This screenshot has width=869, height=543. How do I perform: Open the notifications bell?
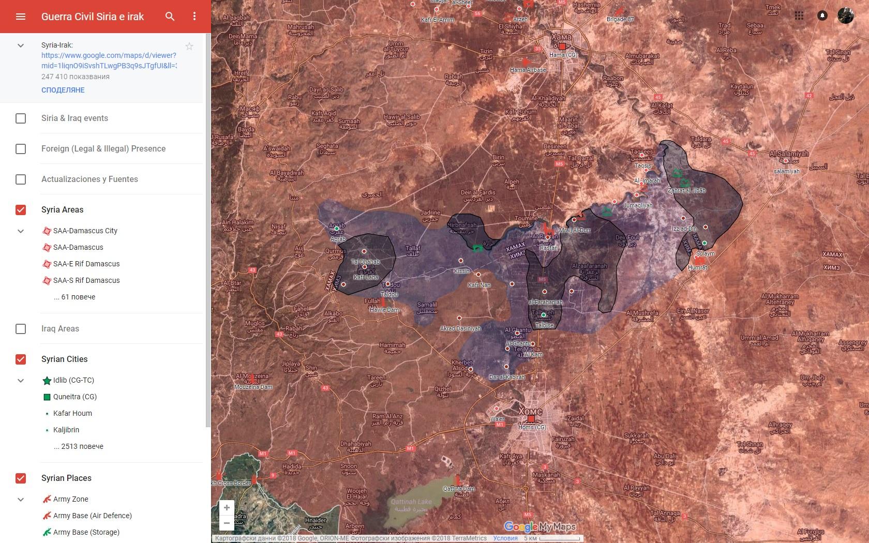pyautogui.click(x=822, y=16)
